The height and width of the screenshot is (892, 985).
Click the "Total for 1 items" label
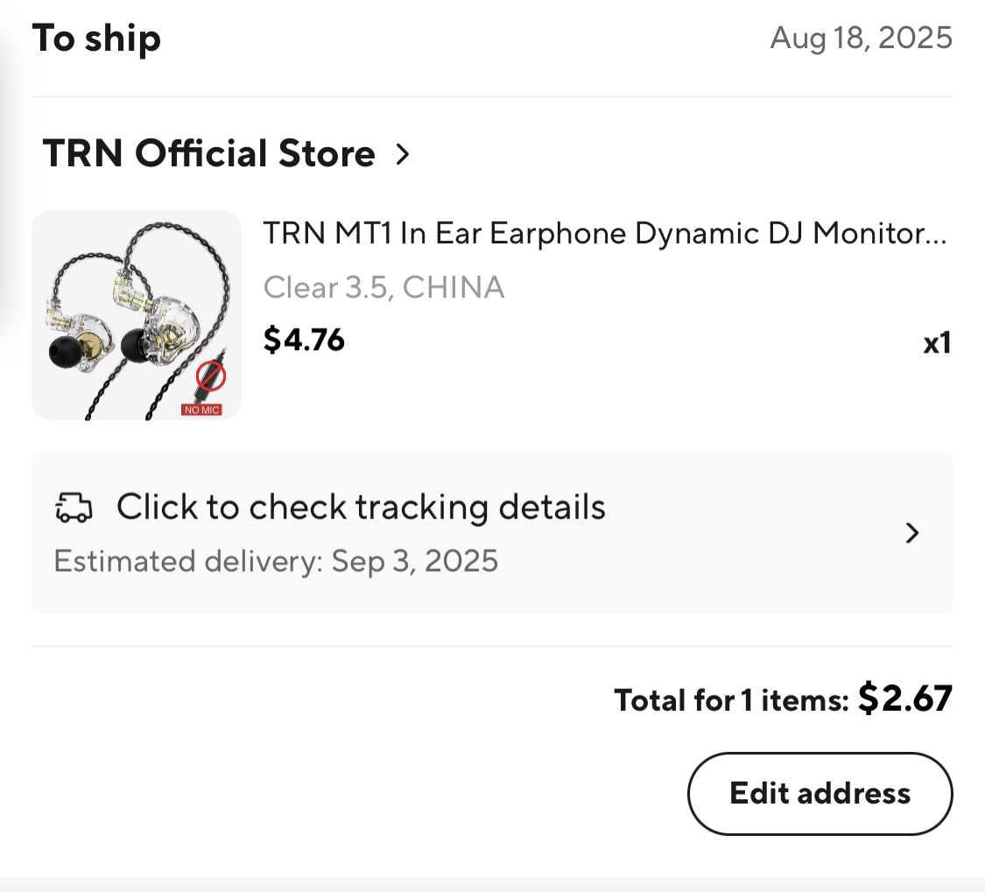[731, 700]
